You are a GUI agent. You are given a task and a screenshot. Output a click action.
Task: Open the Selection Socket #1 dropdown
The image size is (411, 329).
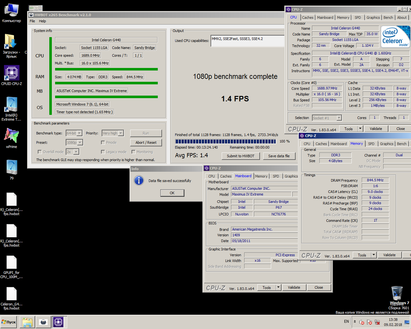pos(327,118)
